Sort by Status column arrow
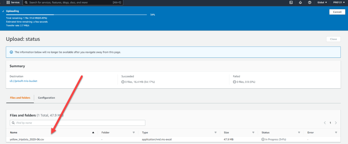 pyautogui.click(x=299, y=133)
